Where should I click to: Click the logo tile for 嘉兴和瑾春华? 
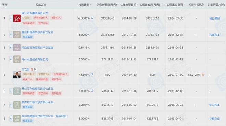click(x=17, y=35)
